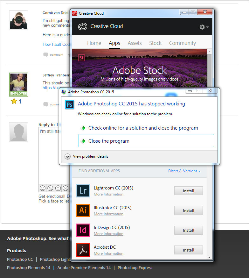The image size is (249, 278).
Task: Open Photoshop Elements 14 footer link
Action: tap(29, 267)
